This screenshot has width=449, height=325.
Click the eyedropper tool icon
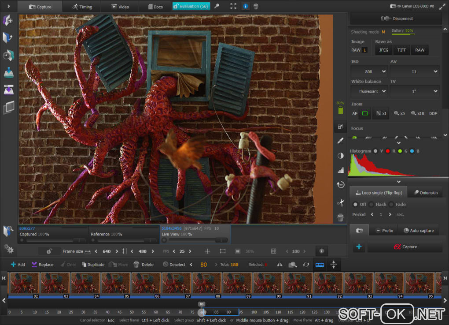[340, 141]
